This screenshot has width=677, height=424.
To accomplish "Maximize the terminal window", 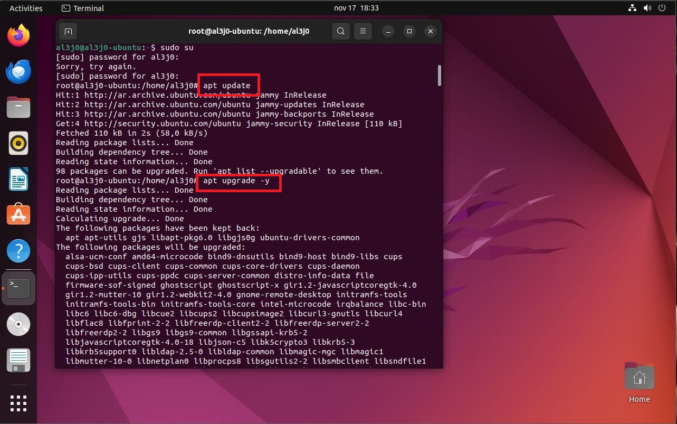I will tap(409, 31).
